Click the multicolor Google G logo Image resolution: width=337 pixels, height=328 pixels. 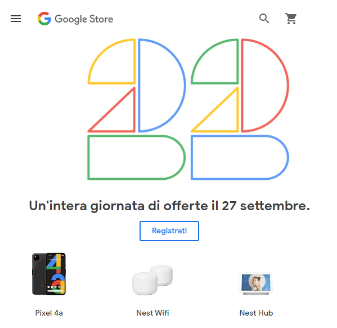click(x=44, y=19)
